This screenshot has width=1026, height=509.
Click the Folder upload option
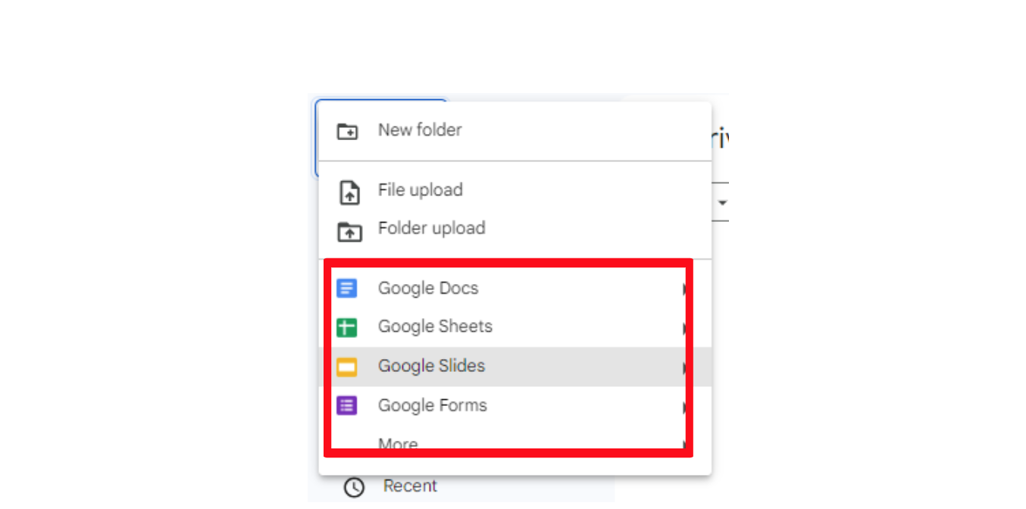coord(431,229)
